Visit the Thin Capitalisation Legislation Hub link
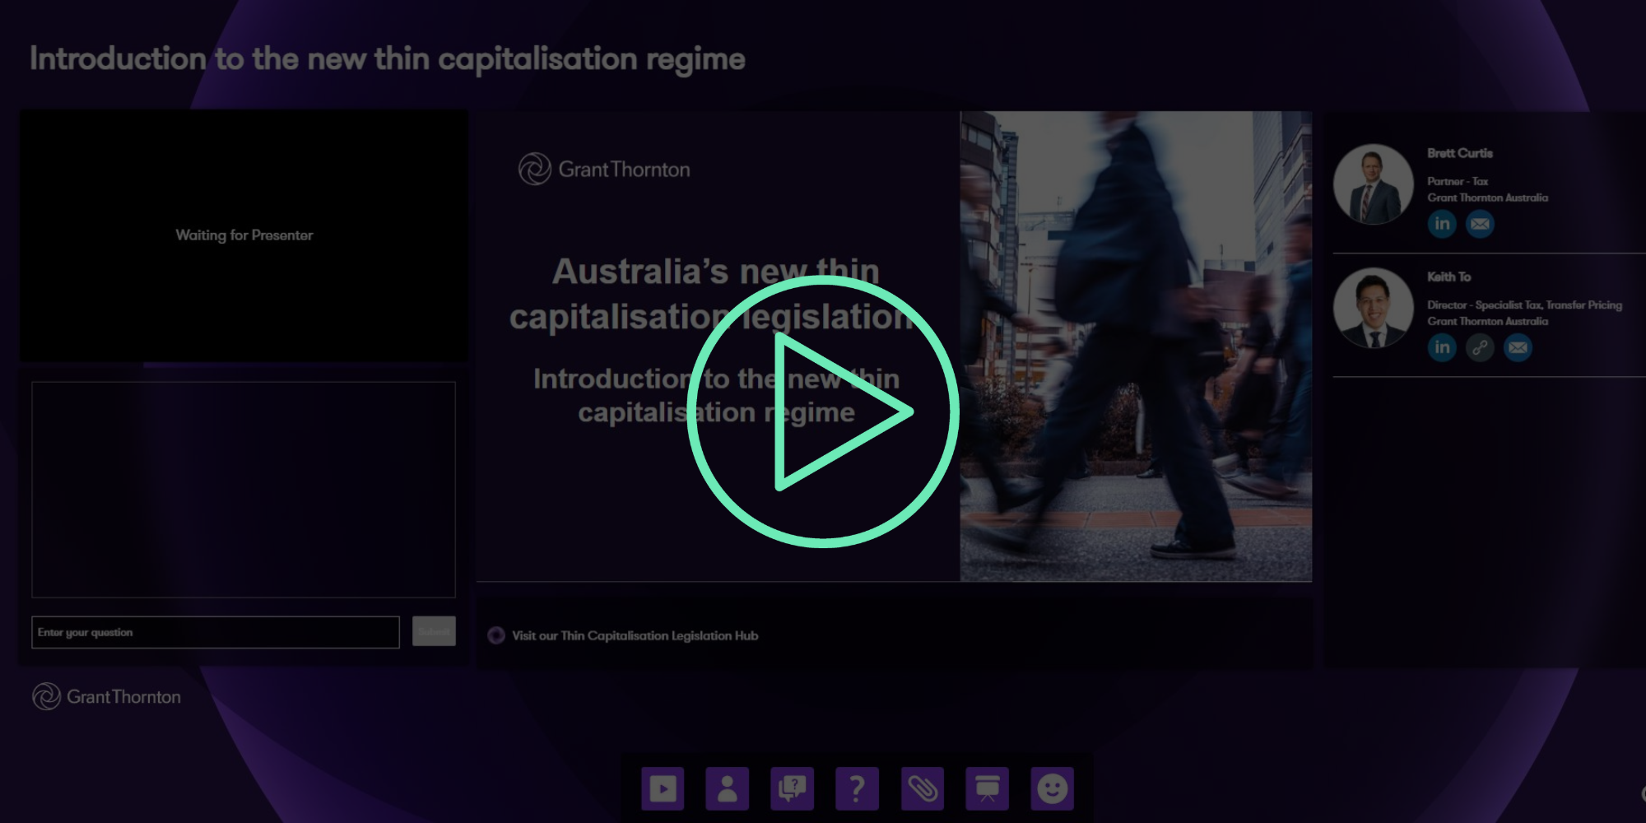This screenshot has width=1646, height=823. (635, 635)
